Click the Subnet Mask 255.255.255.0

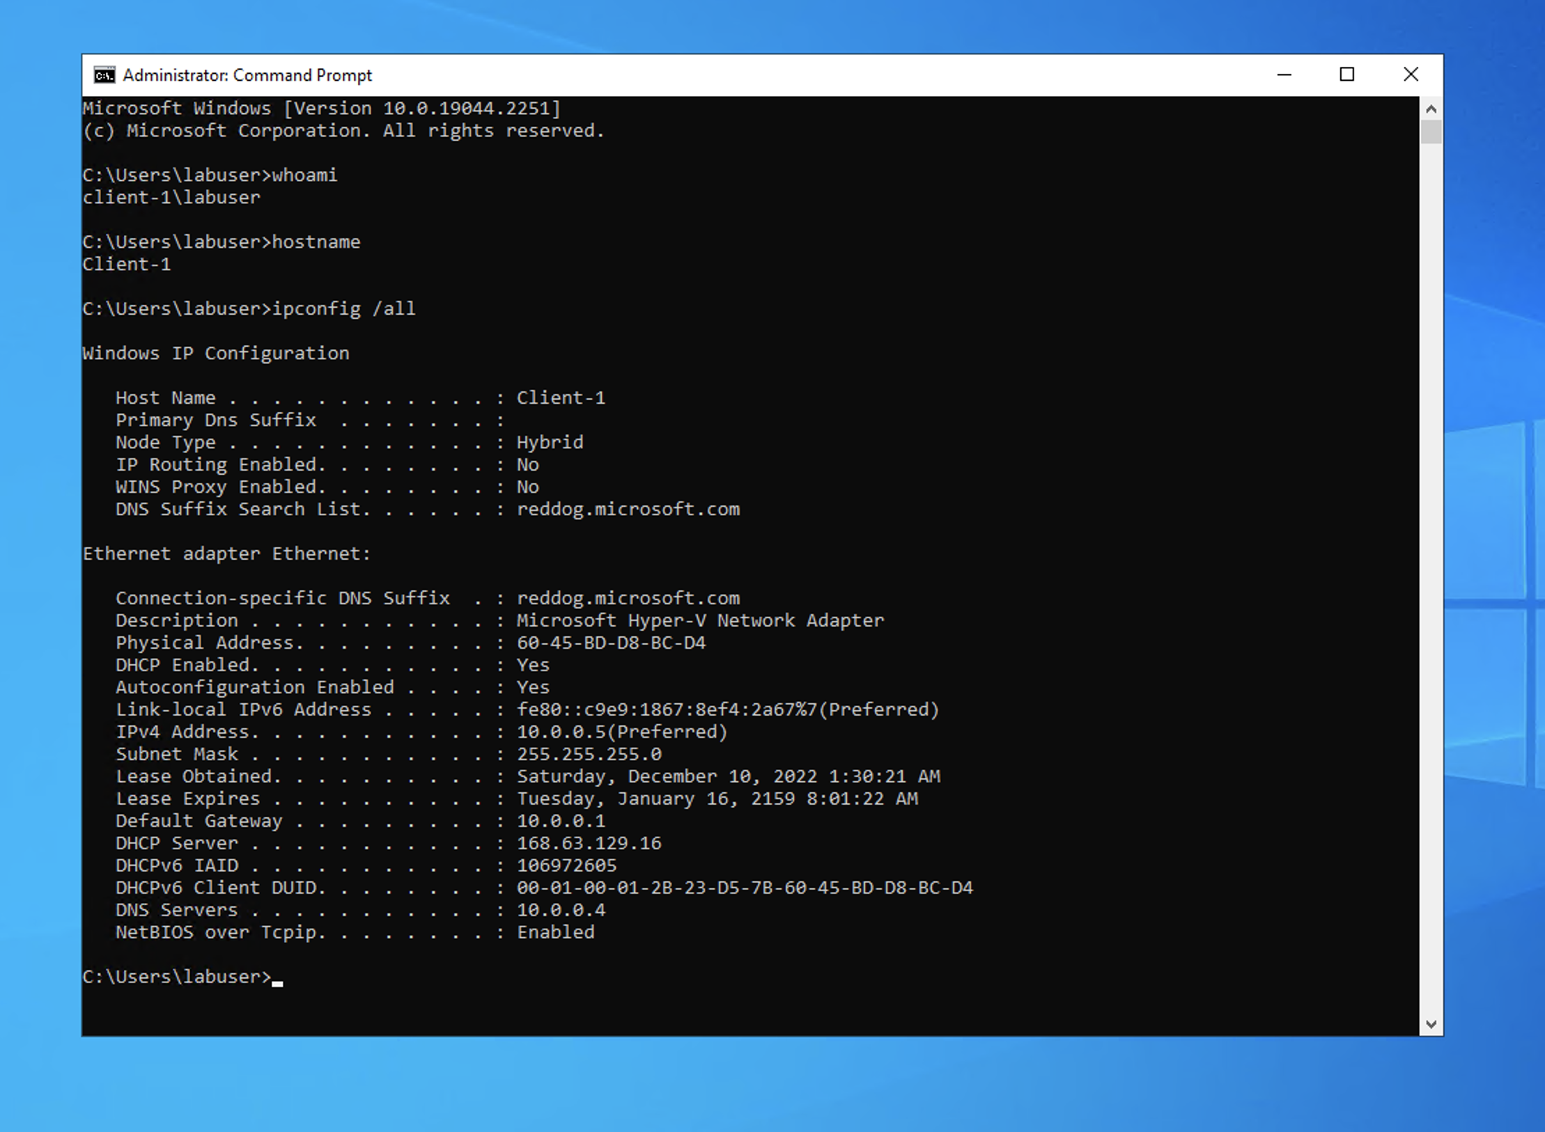click(x=589, y=755)
